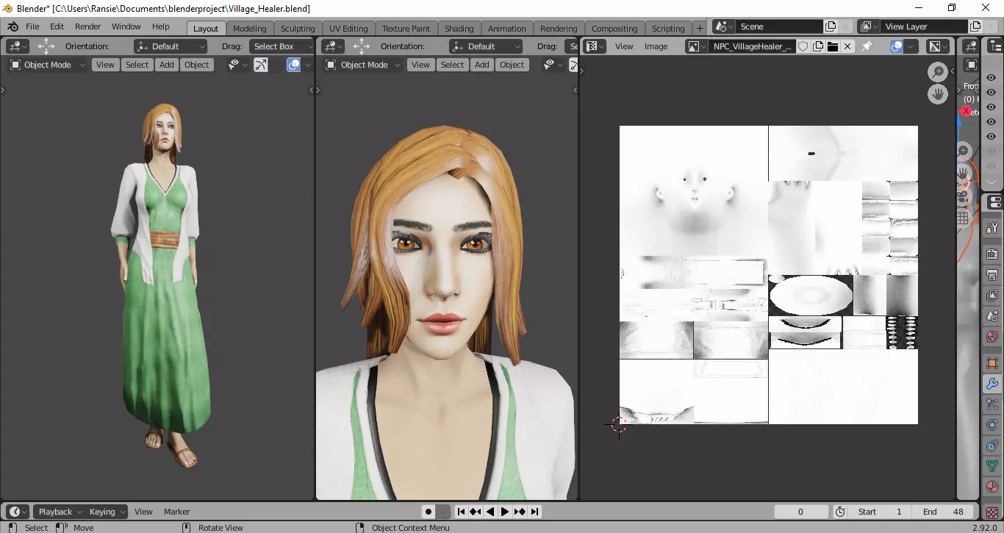1004x533 pixels.
Task: Click zoom gizmo in image editor
Action: pyautogui.click(x=938, y=72)
